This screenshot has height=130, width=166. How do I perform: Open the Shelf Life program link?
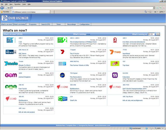coord(73,100)
